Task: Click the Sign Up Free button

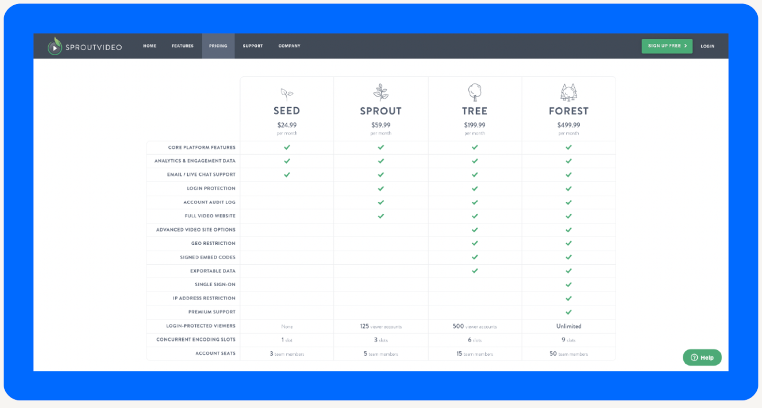Action: point(667,46)
